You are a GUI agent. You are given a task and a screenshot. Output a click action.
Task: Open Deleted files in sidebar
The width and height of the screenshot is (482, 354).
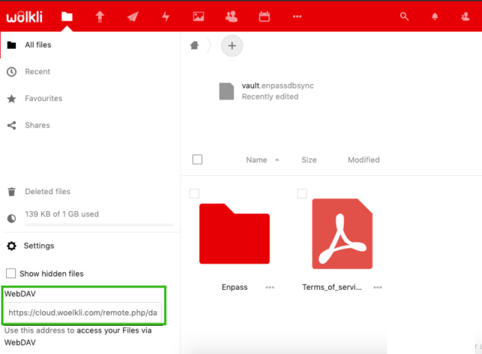coord(47,191)
